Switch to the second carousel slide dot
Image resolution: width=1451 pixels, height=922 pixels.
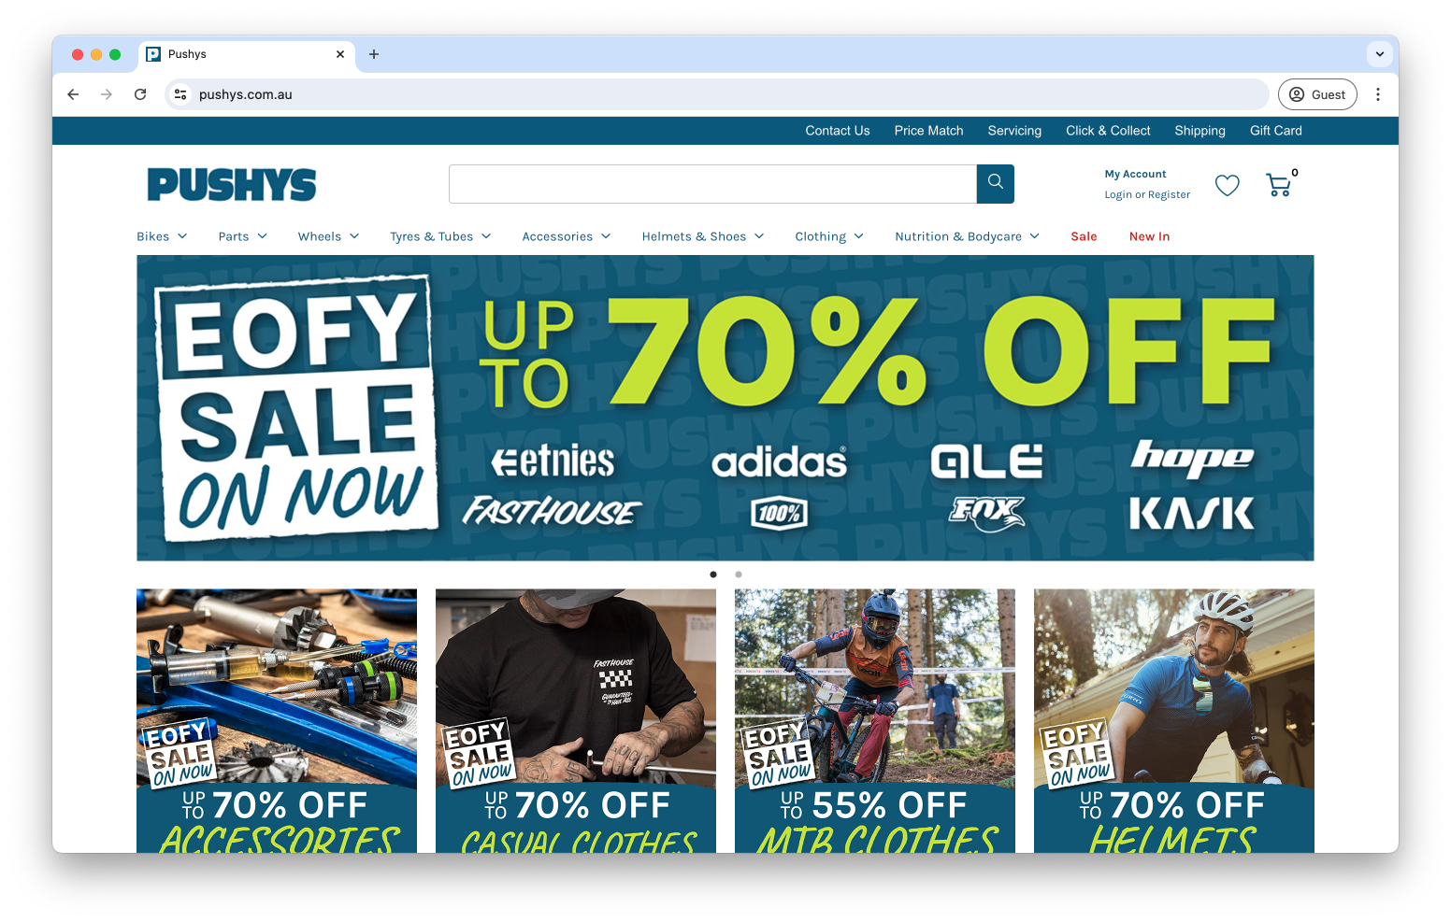[x=739, y=574]
